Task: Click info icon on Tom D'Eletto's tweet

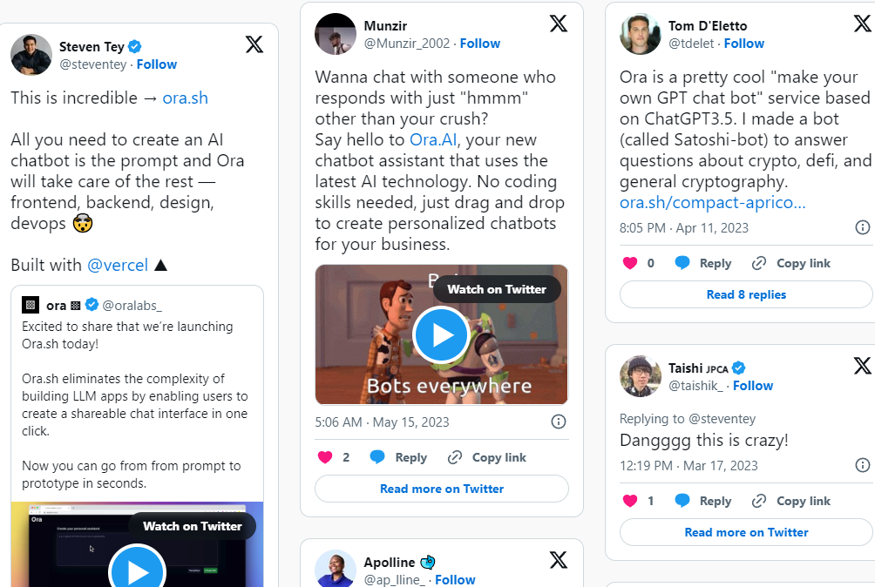Action: [863, 227]
